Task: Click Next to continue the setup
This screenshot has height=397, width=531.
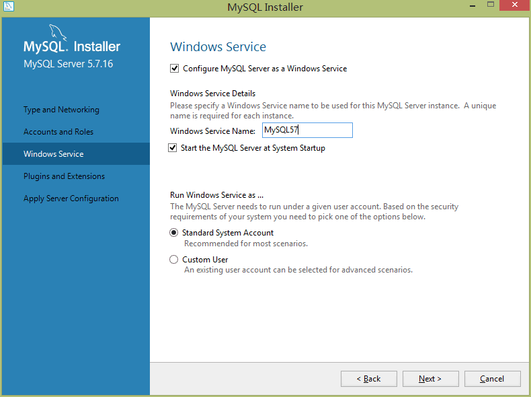Action: (430, 379)
